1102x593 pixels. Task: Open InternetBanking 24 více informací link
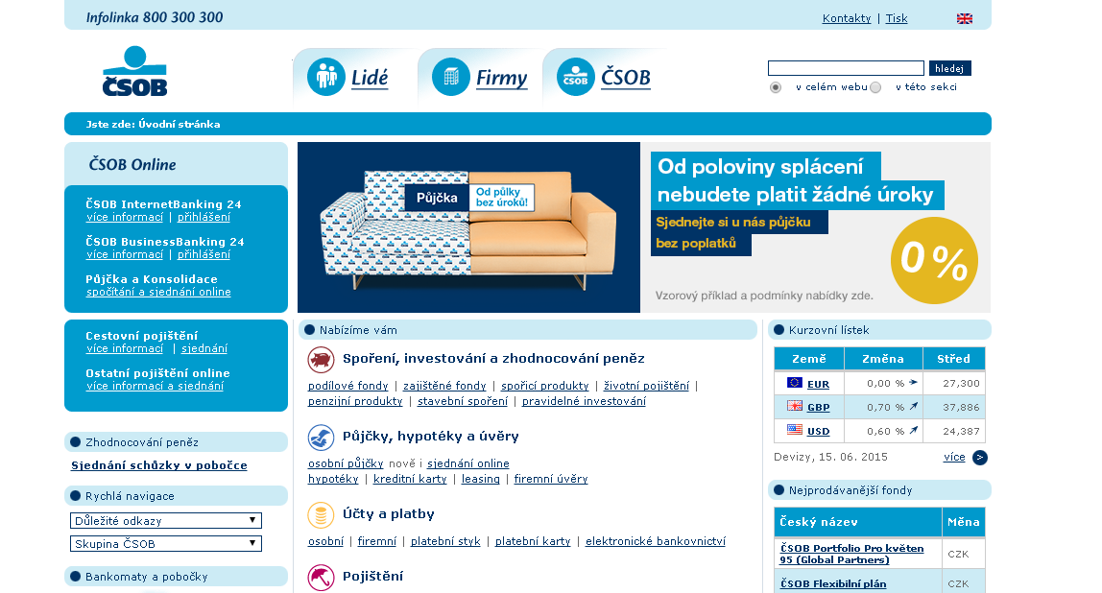point(125,217)
